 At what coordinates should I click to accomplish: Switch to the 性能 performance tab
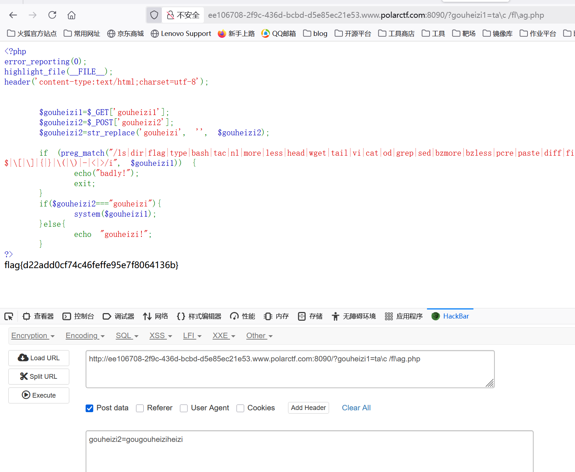click(x=243, y=316)
